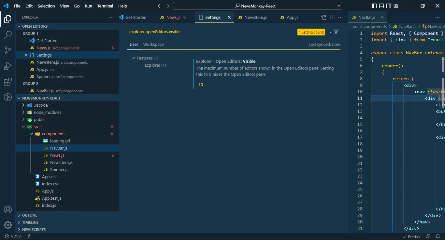
Task: Open the File menu
Action: (17, 6)
